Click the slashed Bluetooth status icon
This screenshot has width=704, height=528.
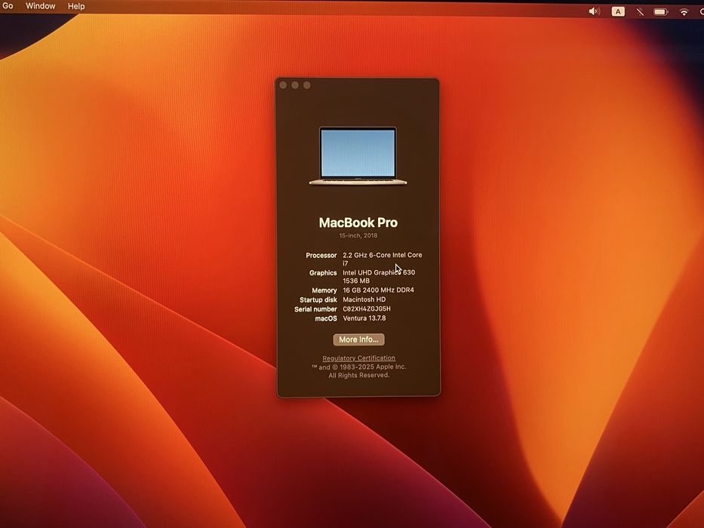point(640,11)
